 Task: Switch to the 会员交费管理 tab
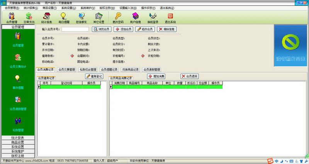(x=66, y=70)
